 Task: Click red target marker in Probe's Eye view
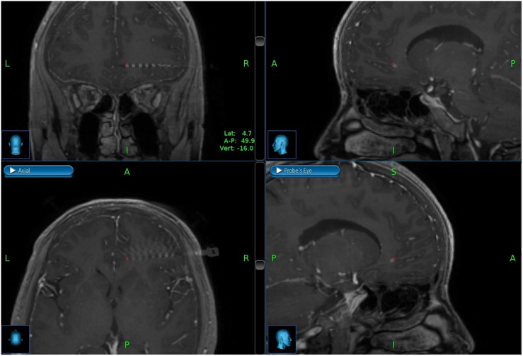[x=393, y=259]
